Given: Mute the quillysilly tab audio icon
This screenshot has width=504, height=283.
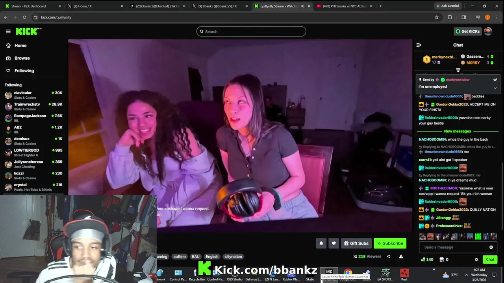Looking at the screenshot, I should [x=302, y=6].
